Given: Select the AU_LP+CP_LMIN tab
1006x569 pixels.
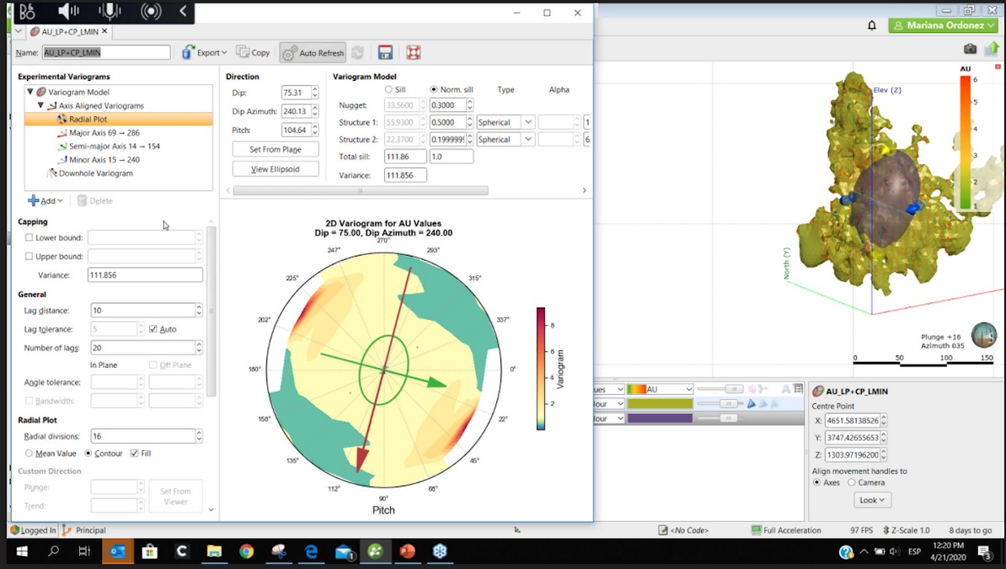Looking at the screenshot, I should (69, 31).
